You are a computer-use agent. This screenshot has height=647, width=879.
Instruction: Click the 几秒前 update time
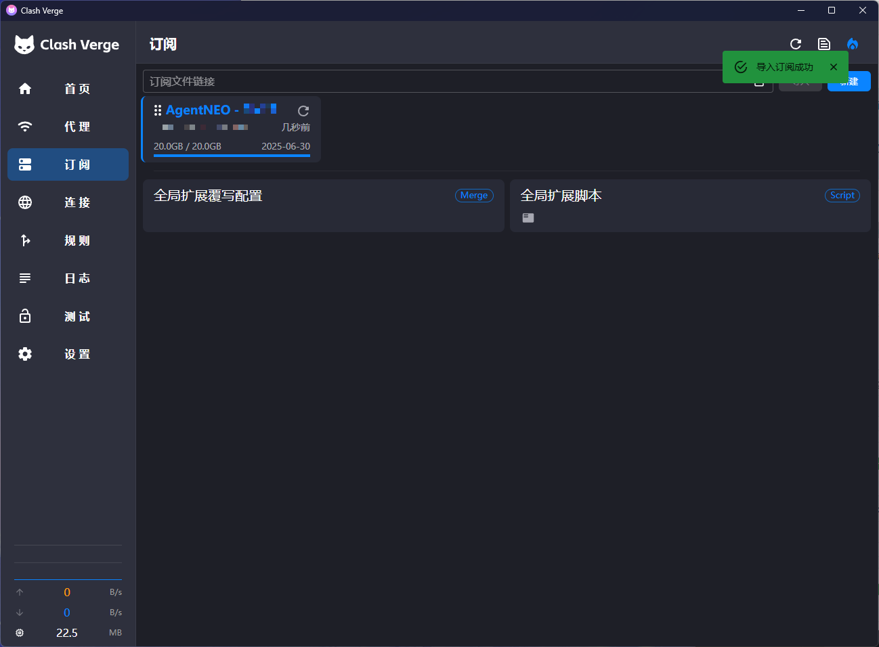click(x=296, y=127)
